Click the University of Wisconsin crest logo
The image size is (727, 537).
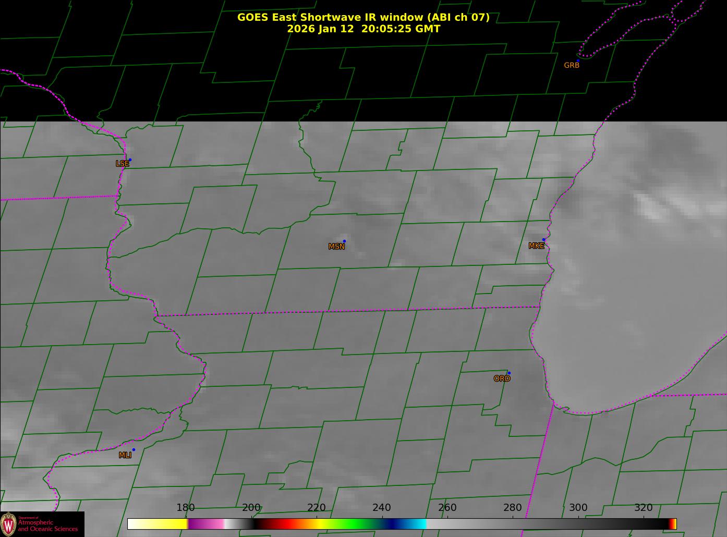click(9, 524)
